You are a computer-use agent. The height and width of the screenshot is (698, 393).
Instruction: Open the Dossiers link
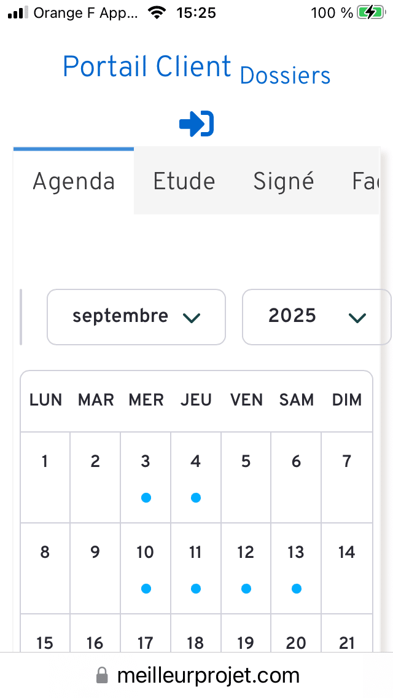click(285, 76)
